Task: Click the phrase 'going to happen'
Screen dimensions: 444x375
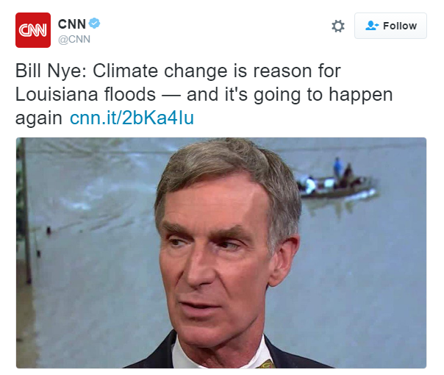Action: (323, 96)
